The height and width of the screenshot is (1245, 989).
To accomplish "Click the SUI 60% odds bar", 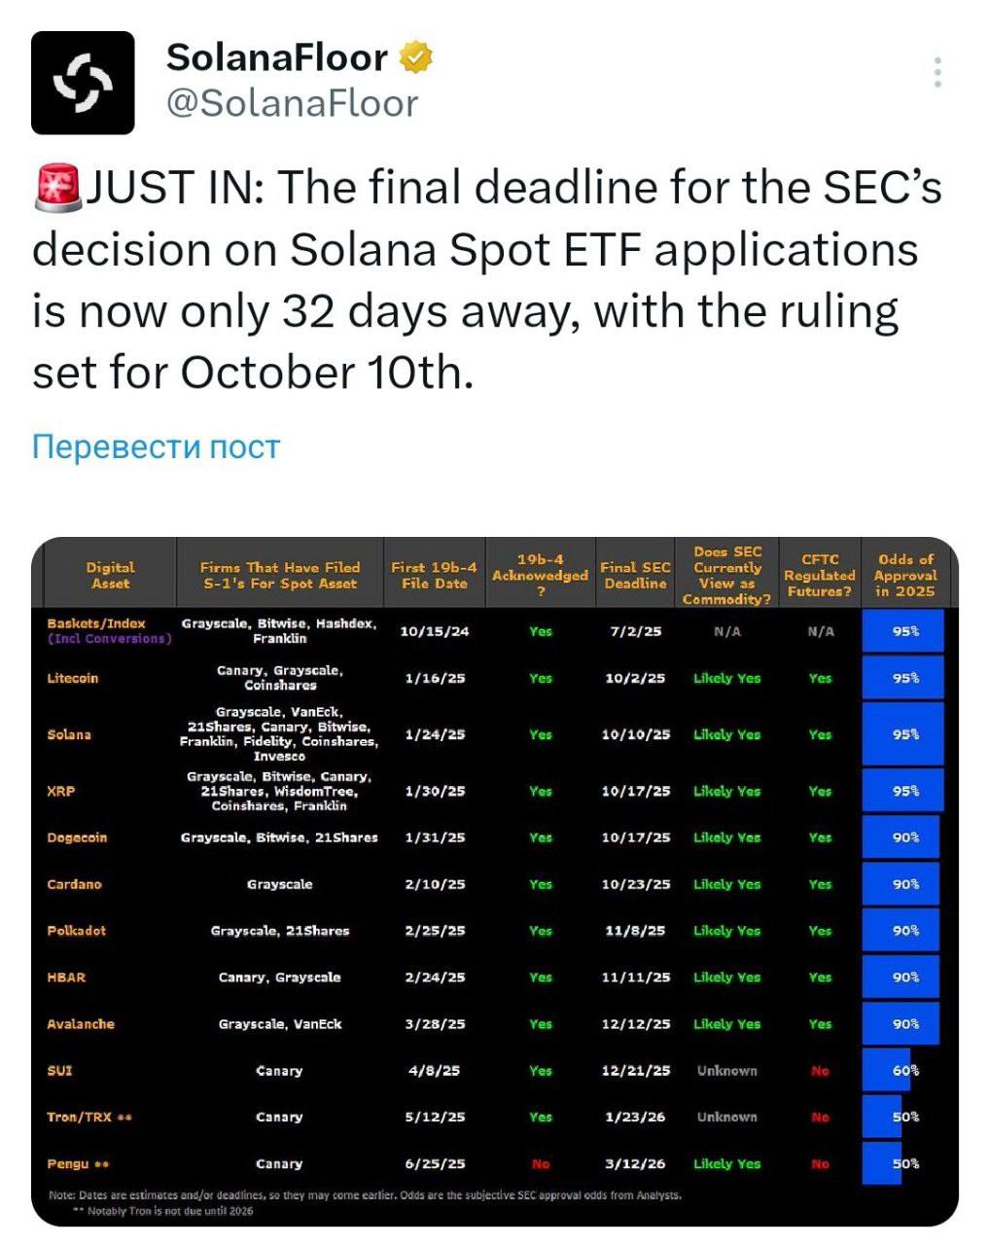I will (887, 1070).
